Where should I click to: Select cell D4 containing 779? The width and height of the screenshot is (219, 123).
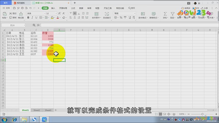point(48,42)
